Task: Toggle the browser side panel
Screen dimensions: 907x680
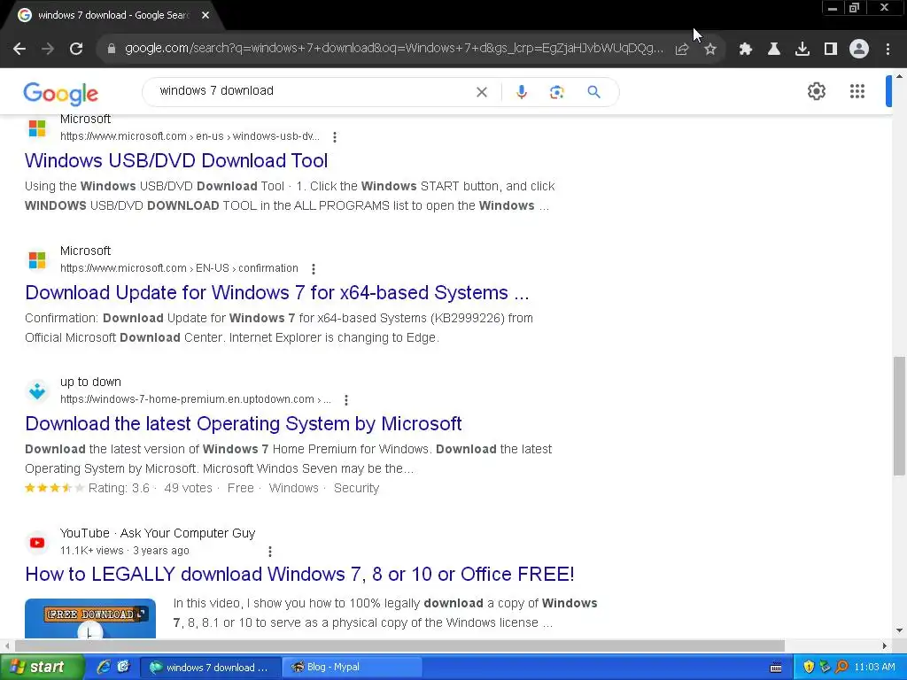Action: click(831, 50)
